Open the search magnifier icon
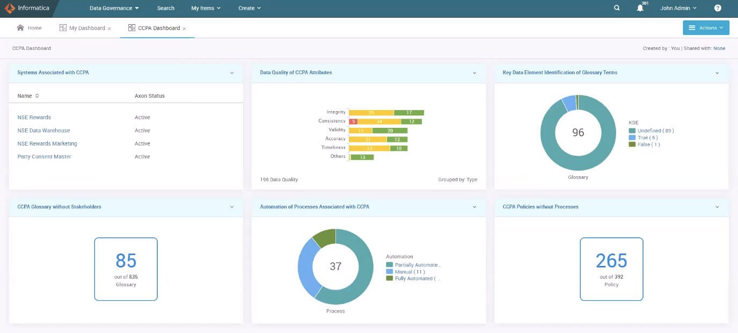This screenshot has height=333, width=738. point(617,8)
